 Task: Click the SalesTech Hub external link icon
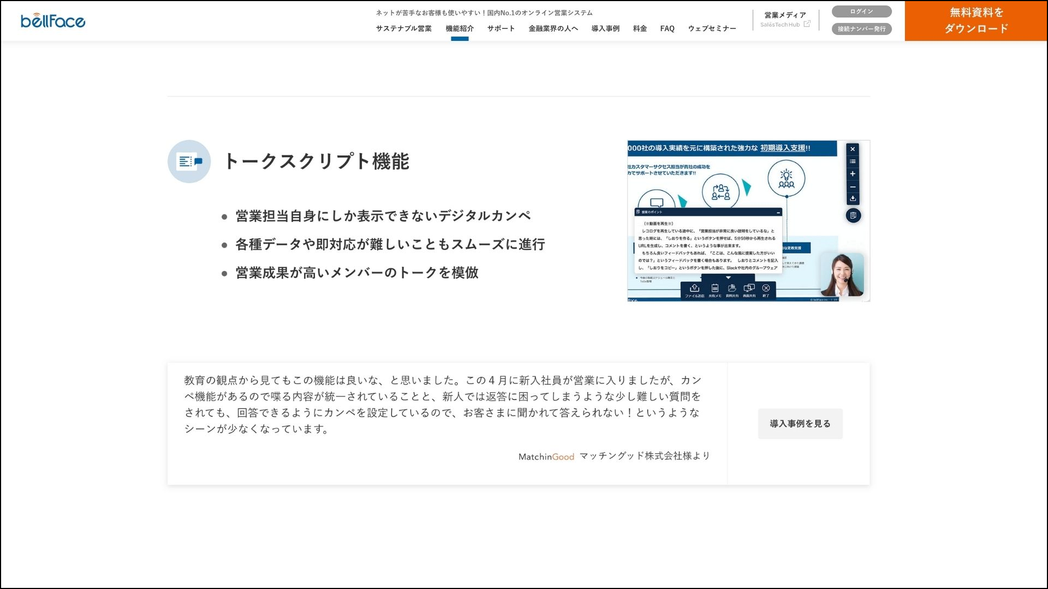(807, 23)
